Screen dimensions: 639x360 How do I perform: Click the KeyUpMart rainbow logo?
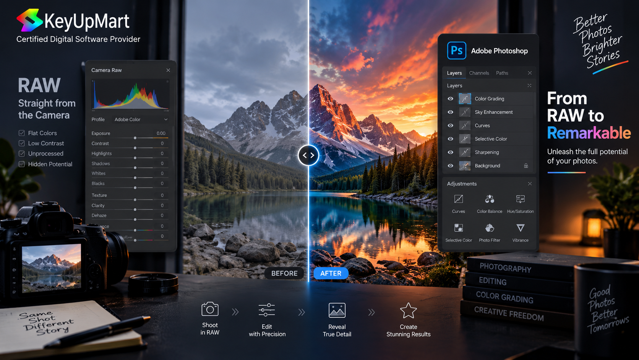[29, 20]
